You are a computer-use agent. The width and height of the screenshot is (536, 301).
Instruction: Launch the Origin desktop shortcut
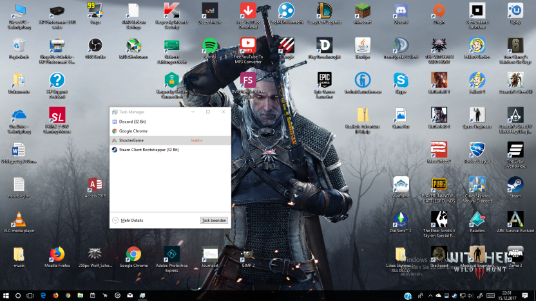point(439,10)
